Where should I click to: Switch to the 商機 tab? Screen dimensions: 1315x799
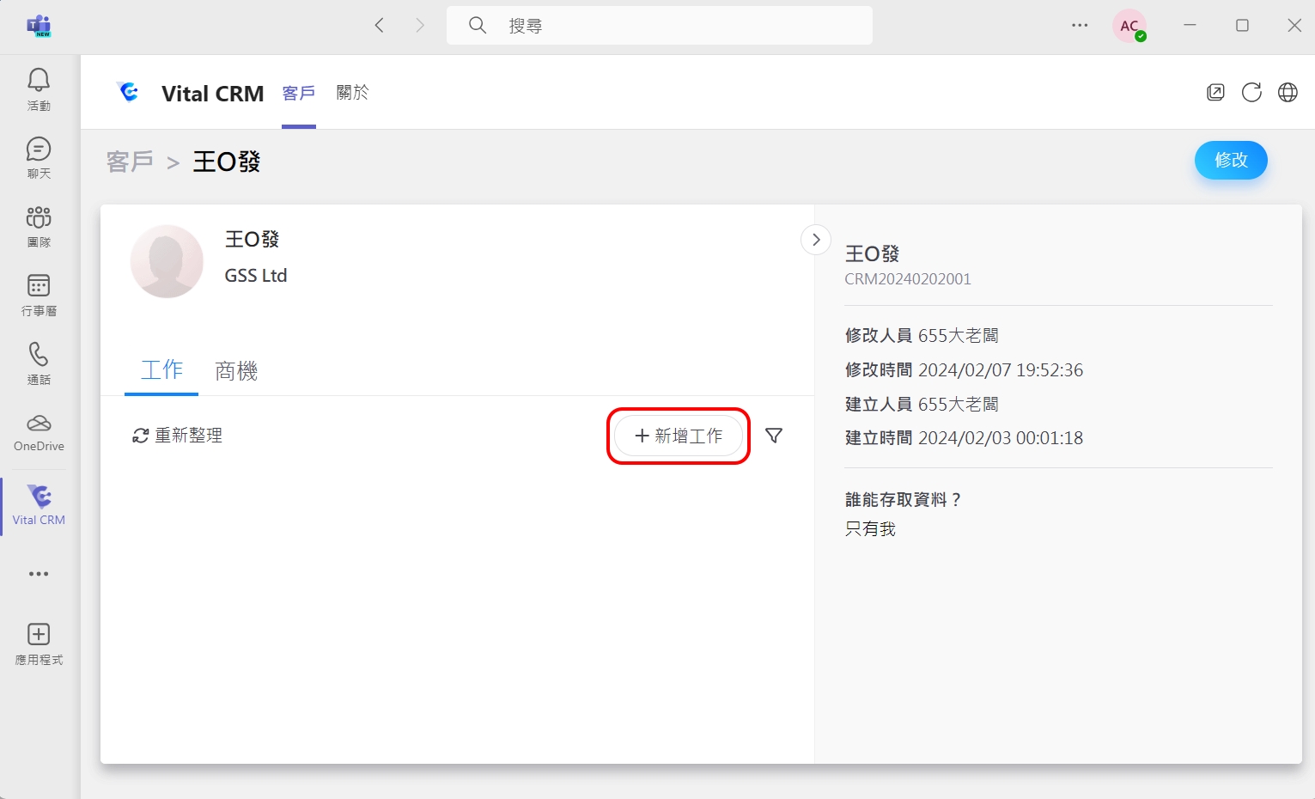pos(236,371)
